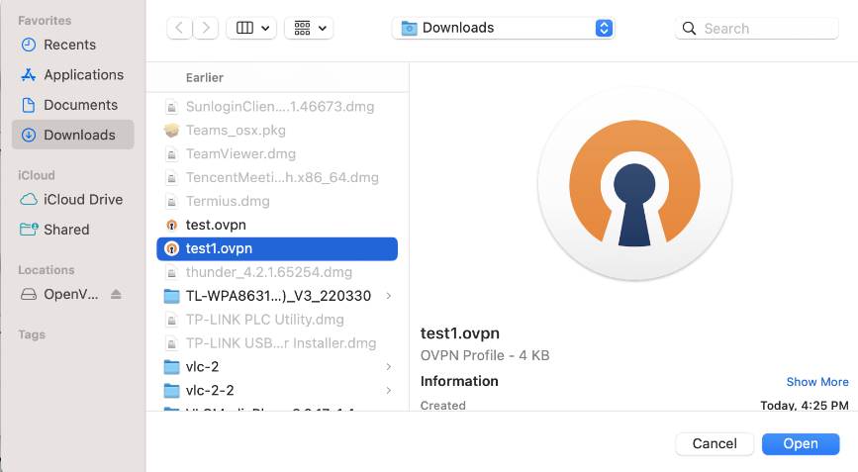Viewport: 858px width, 472px height.
Task: Click the Applications sidebar icon
Action: click(29, 75)
